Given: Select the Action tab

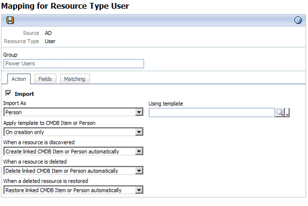Looking at the screenshot, I should (x=18, y=79).
